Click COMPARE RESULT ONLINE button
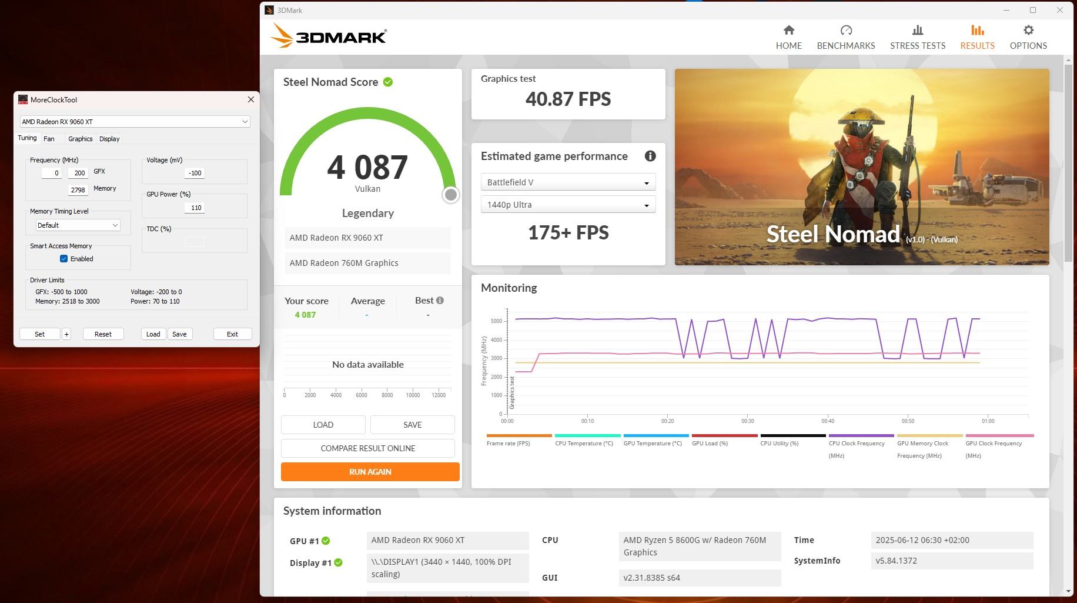The height and width of the screenshot is (603, 1077). coord(368,448)
